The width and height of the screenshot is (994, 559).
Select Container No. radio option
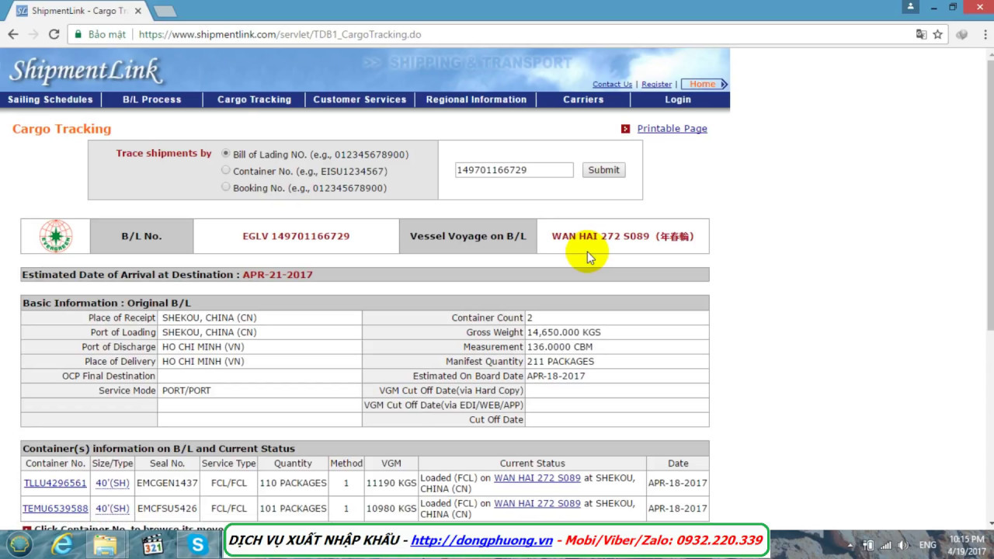(x=226, y=170)
